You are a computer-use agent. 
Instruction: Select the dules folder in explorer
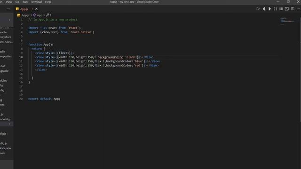point(3,80)
